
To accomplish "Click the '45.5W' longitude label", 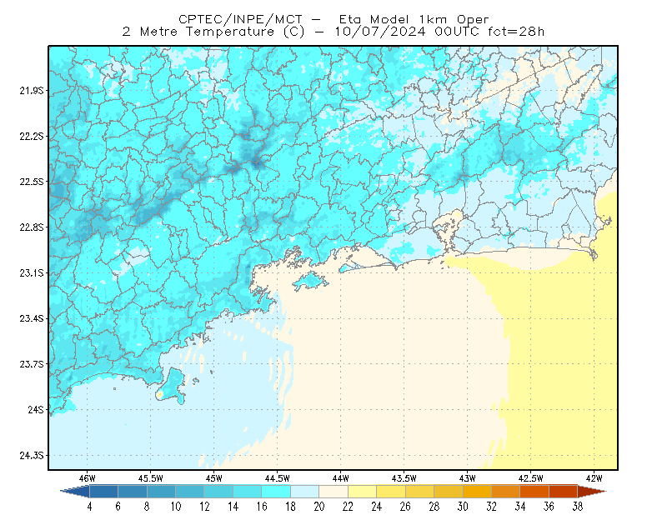I will [x=151, y=478].
